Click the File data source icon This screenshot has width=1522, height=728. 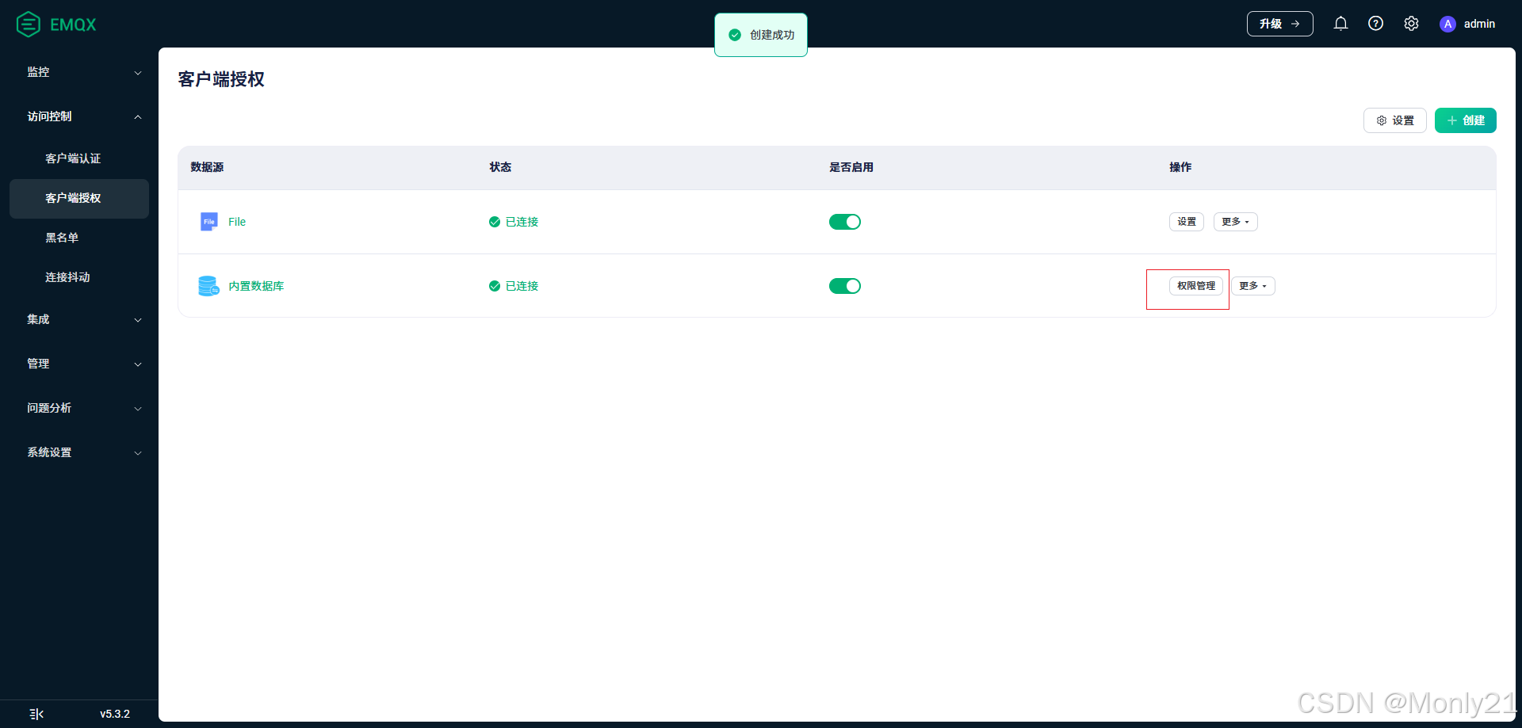click(x=209, y=222)
